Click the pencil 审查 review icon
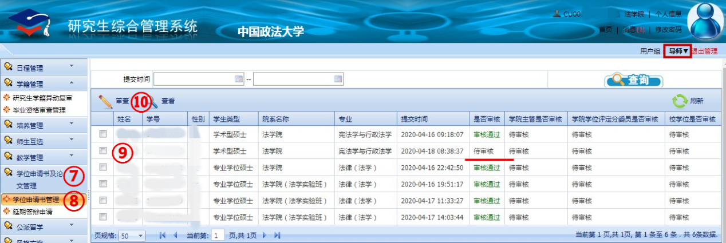This screenshot has width=726, height=243. (106, 101)
